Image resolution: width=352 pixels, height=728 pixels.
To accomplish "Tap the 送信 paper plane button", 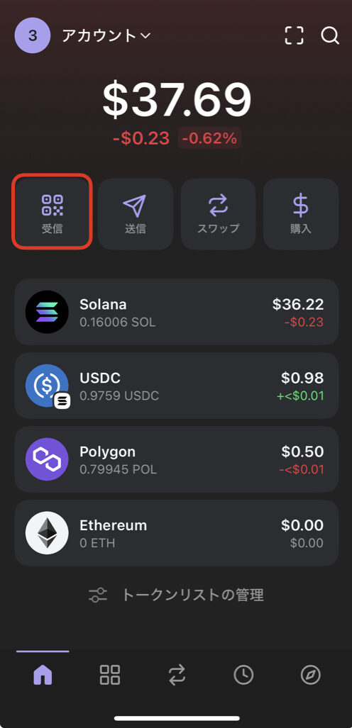I will (136, 214).
